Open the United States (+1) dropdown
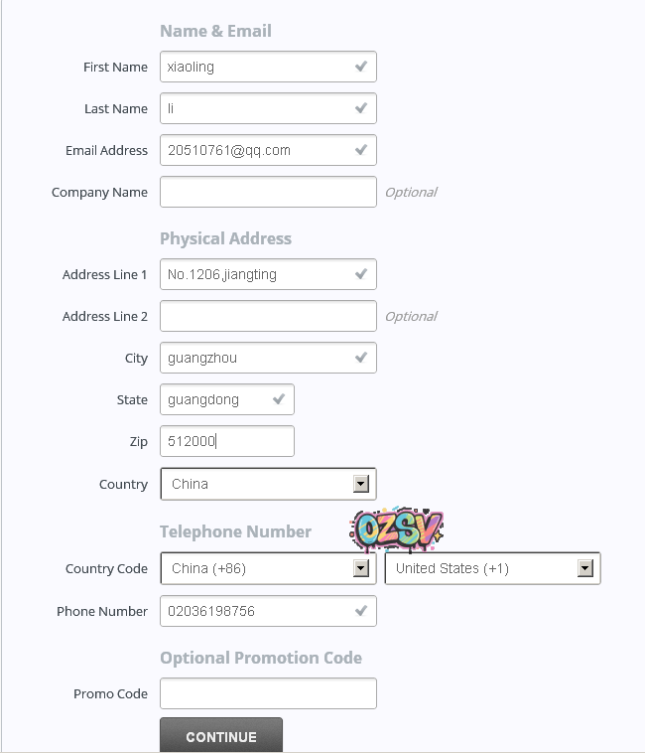 coord(584,568)
